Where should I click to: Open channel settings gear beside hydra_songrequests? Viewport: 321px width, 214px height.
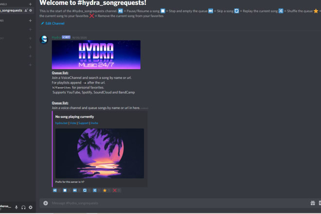(x=31, y=10)
